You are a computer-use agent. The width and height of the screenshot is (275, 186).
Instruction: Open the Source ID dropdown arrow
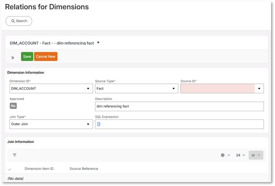(x=259, y=89)
